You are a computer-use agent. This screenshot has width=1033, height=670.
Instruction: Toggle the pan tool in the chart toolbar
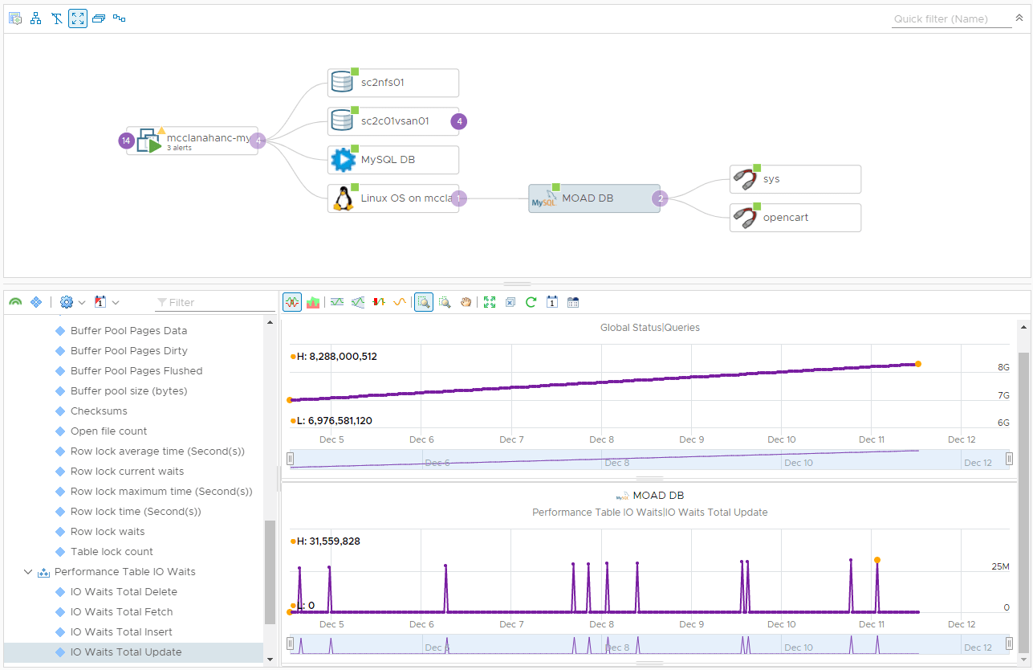tap(466, 301)
